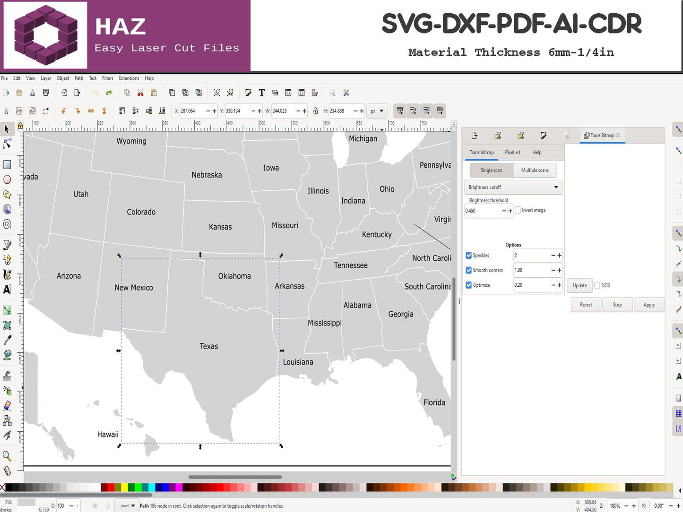Screen dimensions: 683x512
Task: Pick the red swatch in the palette
Action: (111, 487)
